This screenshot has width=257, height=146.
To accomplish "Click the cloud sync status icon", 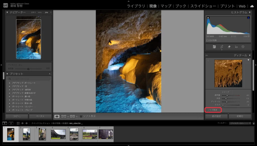I will pyautogui.click(x=252, y=6).
